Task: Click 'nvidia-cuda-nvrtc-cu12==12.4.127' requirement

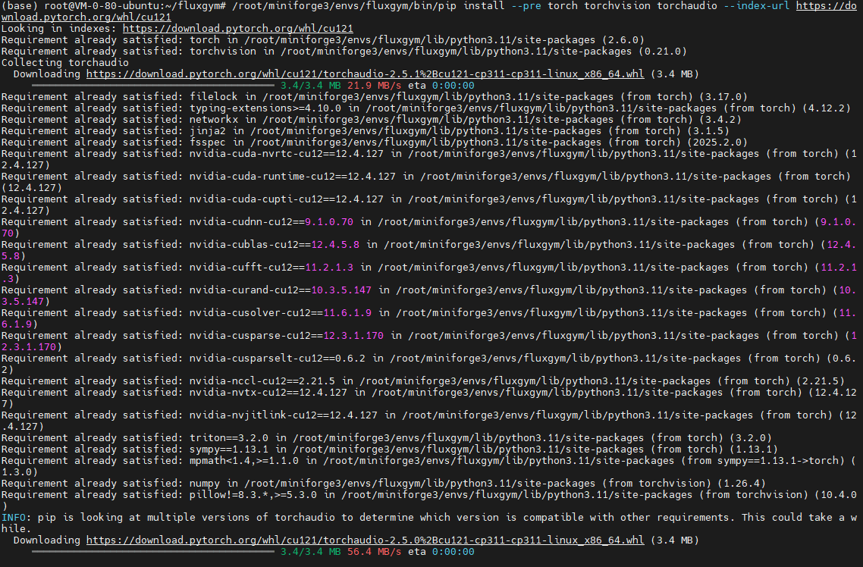Action: pos(287,153)
